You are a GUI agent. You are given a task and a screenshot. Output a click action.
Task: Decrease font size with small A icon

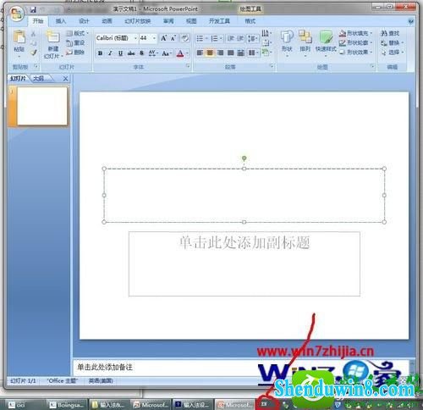tap(173, 38)
